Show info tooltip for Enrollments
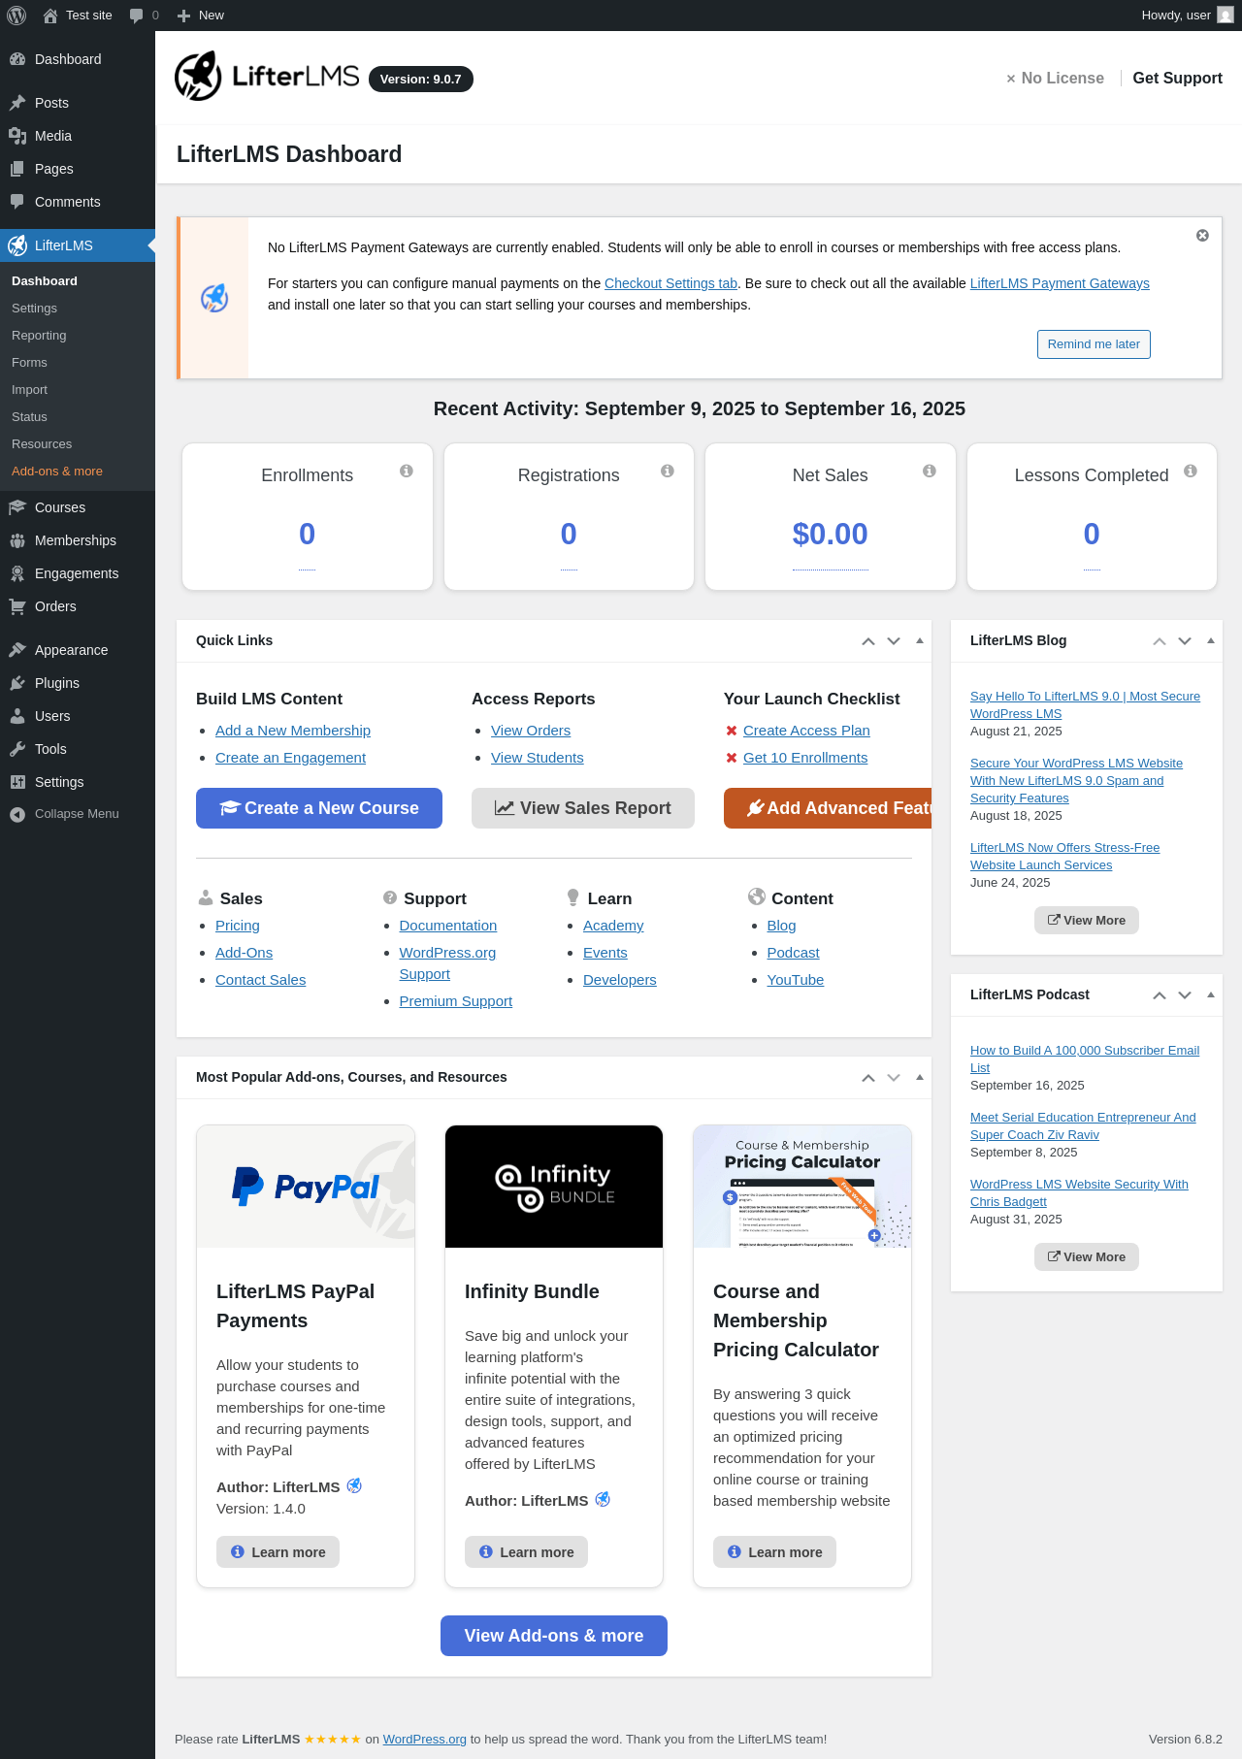Image resolution: width=1242 pixels, height=1759 pixels. tap(407, 471)
